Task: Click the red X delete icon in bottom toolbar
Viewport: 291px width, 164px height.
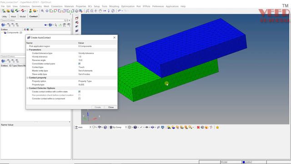Action: [x=198, y=127]
